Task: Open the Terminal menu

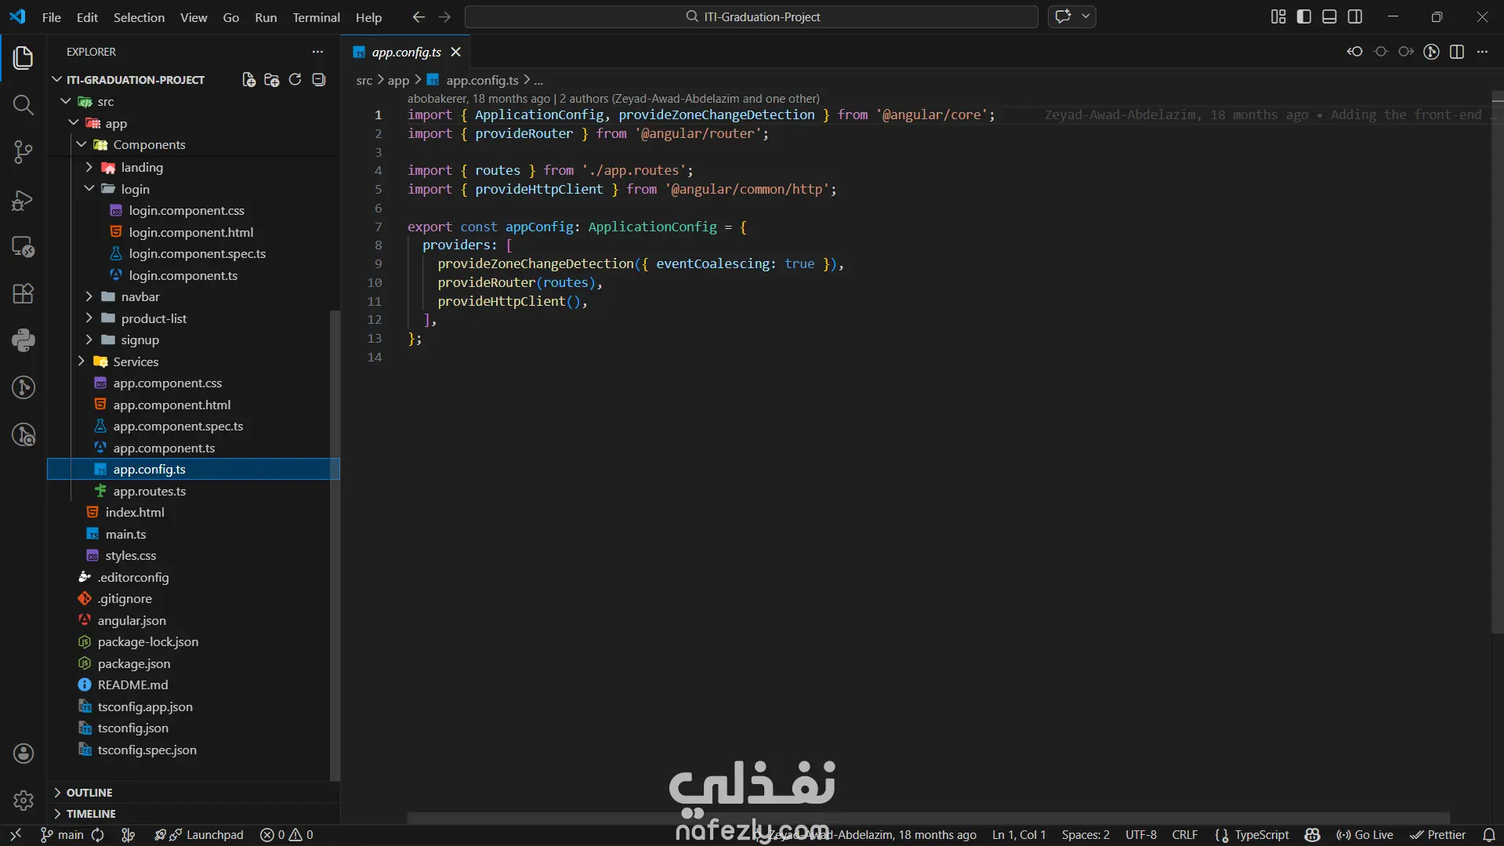Action: coord(316,17)
